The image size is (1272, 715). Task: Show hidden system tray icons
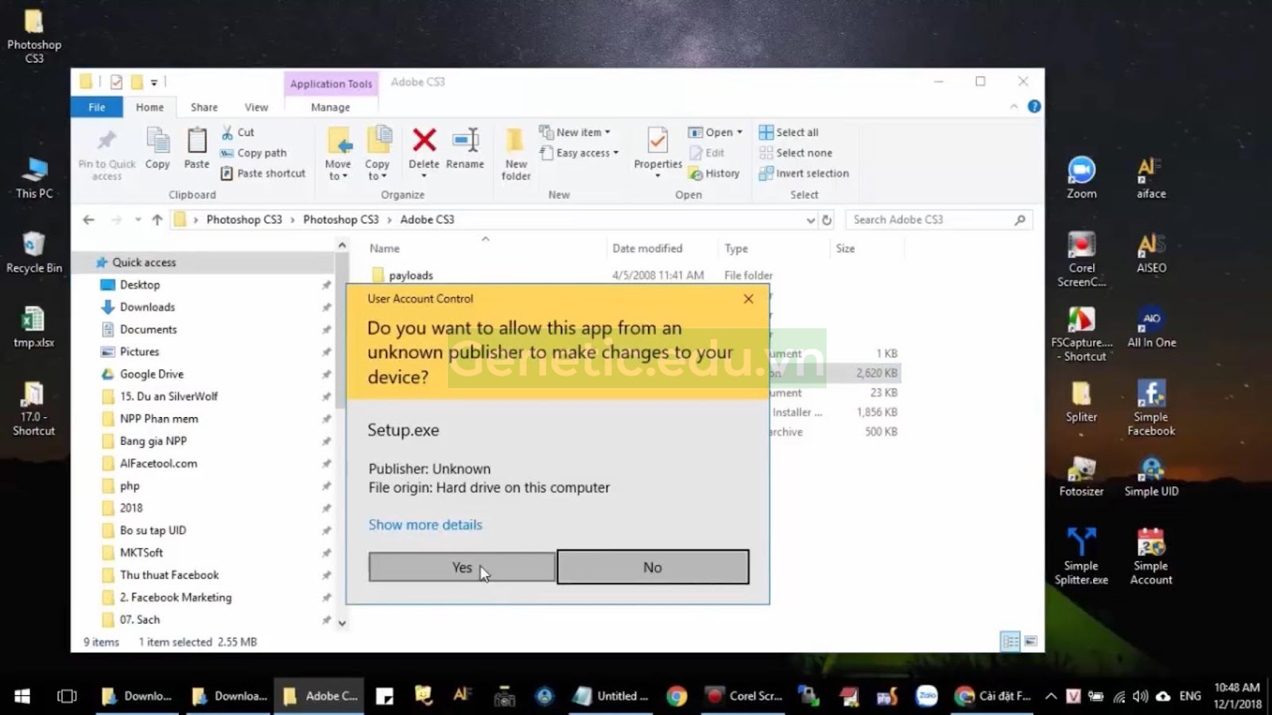[1050, 697]
